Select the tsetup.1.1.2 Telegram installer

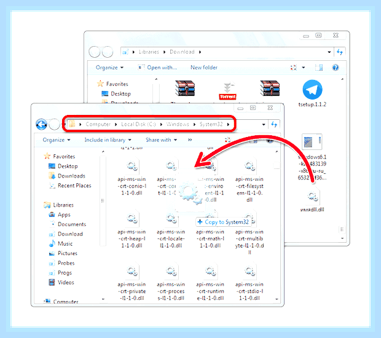click(x=312, y=93)
